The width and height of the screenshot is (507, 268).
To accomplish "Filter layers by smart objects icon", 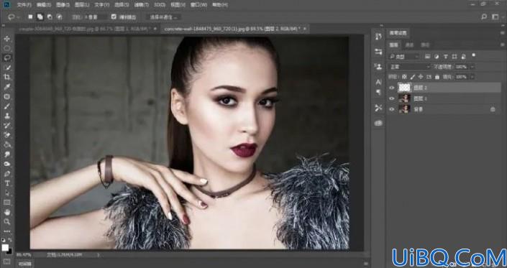I will coord(463,57).
